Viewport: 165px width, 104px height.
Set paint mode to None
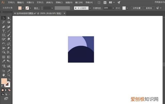point(9,90)
